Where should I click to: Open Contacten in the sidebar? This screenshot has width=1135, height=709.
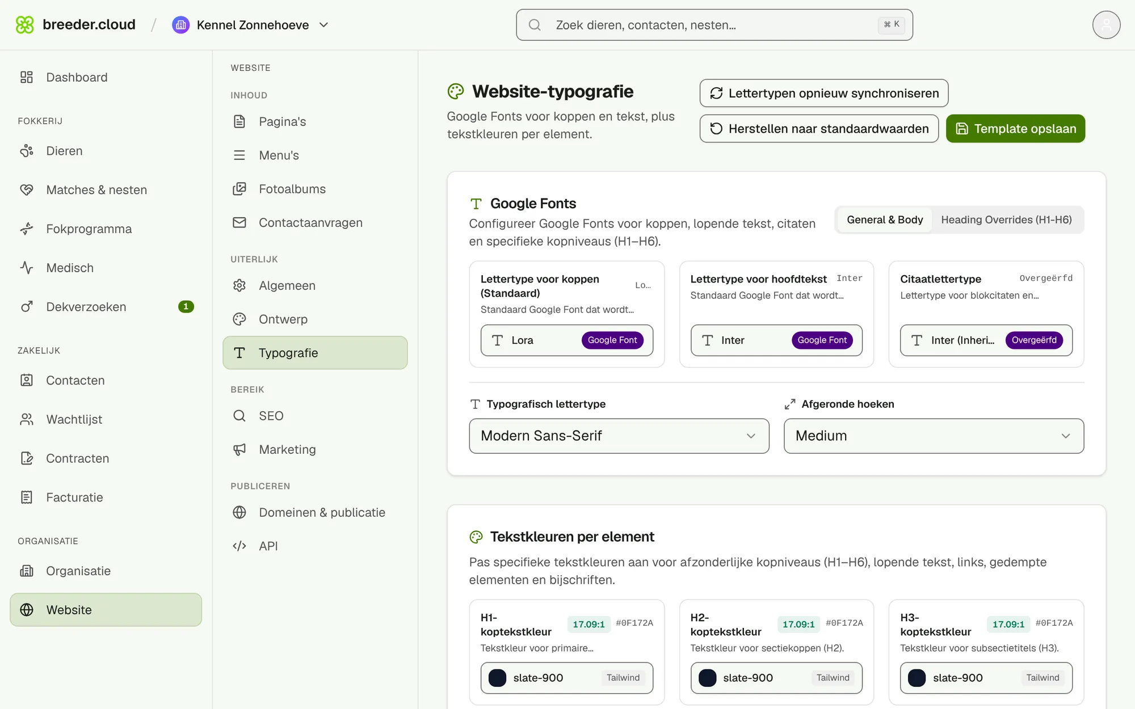(x=106, y=381)
